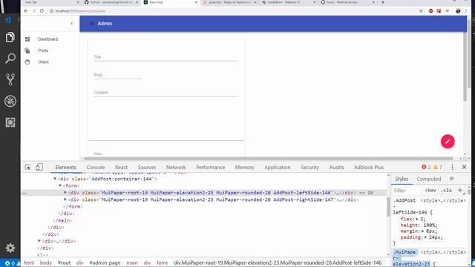The height and width of the screenshot is (267, 475).
Task: Click the Content input field
Action: pyautogui.click(x=166, y=93)
